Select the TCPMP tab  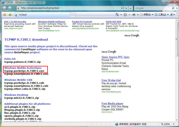42,15
